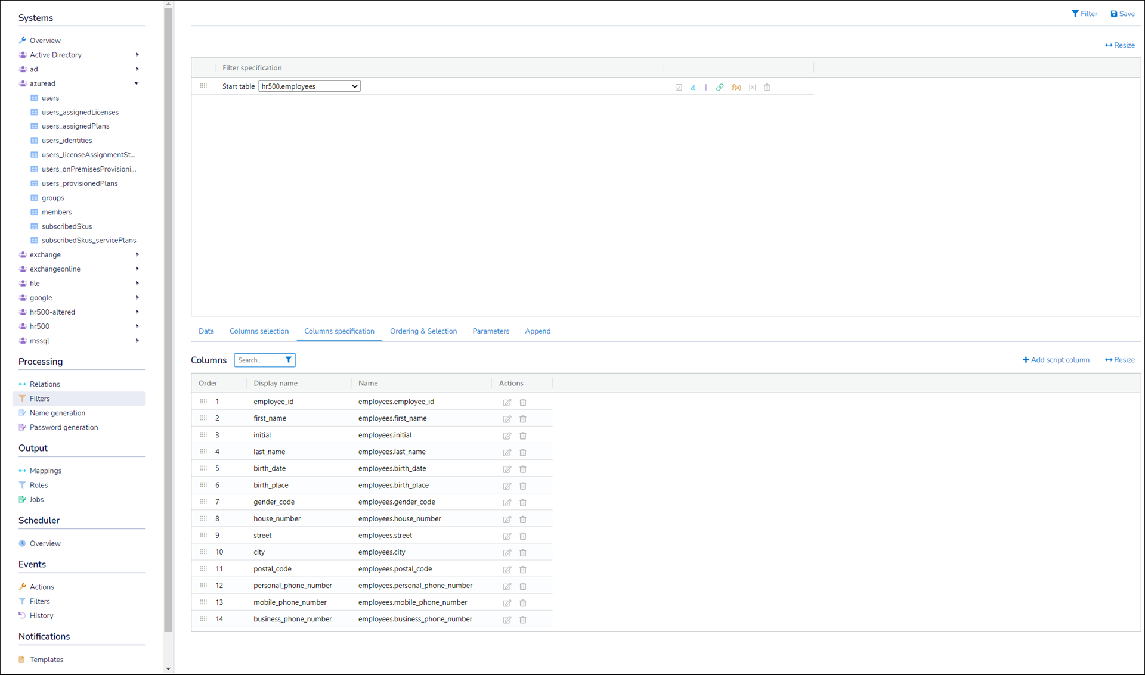Edit the employee_id column
This screenshot has height=675, width=1145.
tap(507, 402)
